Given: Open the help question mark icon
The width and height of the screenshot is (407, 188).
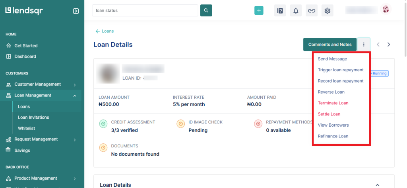Looking at the screenshot, I should (280, 11).
